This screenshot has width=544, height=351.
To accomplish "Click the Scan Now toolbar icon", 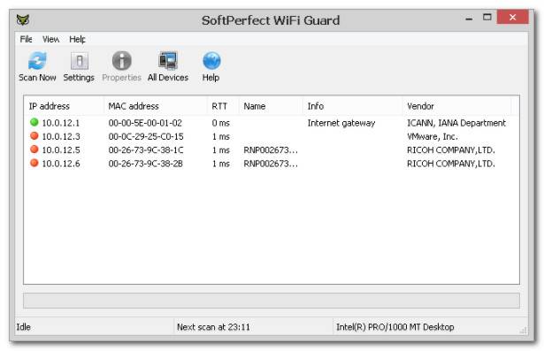I will point(37,61).
